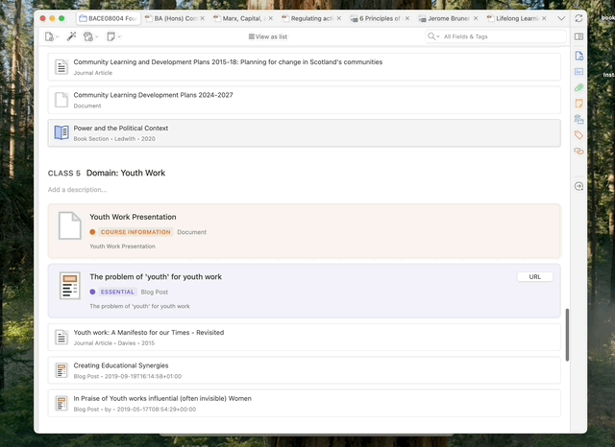Close the BA (Hons) Com tab

[x=202, y=18]
